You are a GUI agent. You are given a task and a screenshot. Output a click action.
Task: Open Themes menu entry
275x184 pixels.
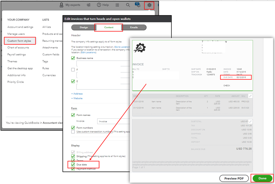12,61
